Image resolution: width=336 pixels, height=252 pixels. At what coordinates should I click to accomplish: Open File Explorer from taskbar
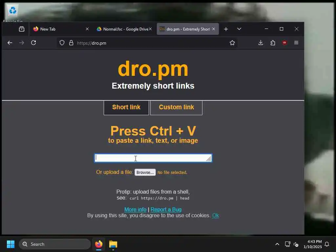click(x=113, y=244)
